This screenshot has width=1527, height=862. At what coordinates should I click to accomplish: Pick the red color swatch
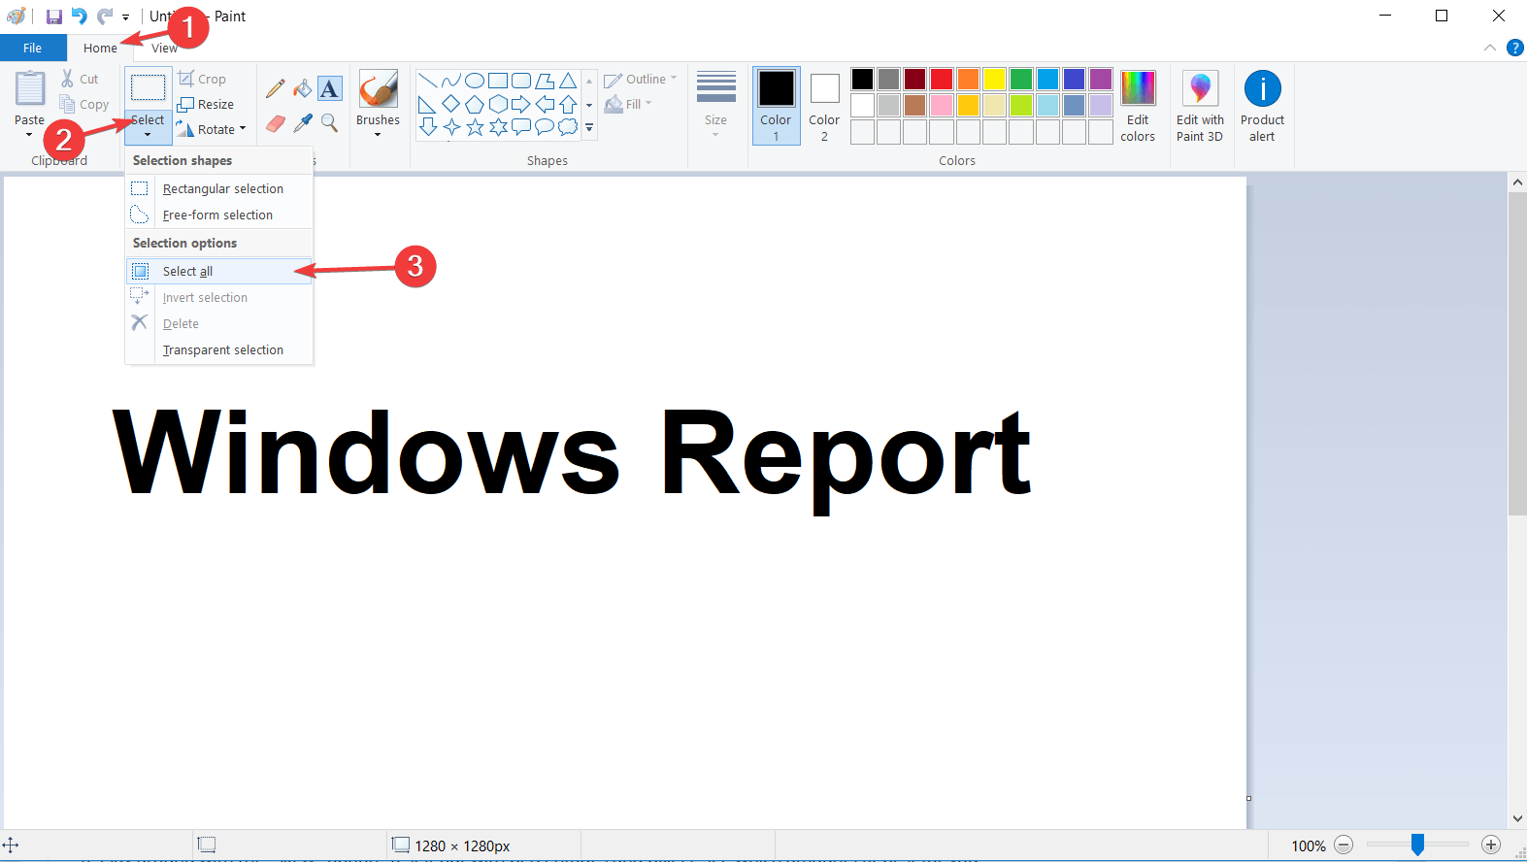point(942,79)
